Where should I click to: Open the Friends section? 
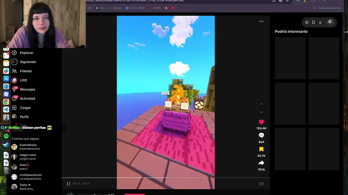tap(26, 71)
